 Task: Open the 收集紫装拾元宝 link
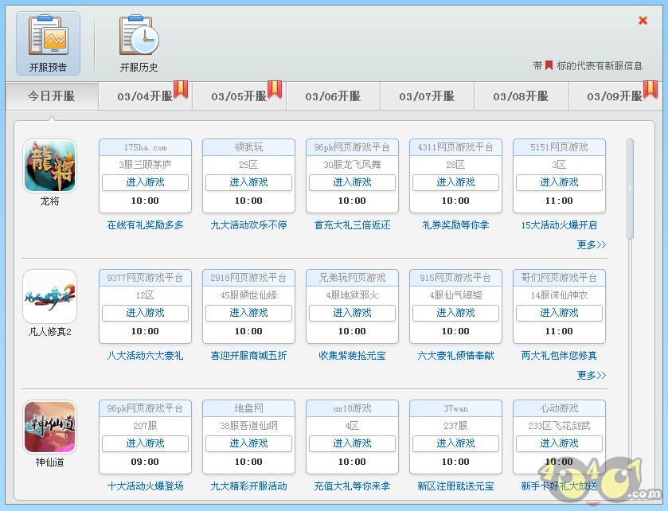[x=353, y=356]
